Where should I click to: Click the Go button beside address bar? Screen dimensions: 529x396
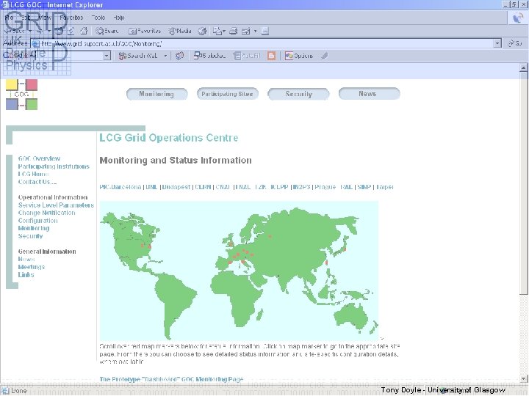[x=515, y=43]
